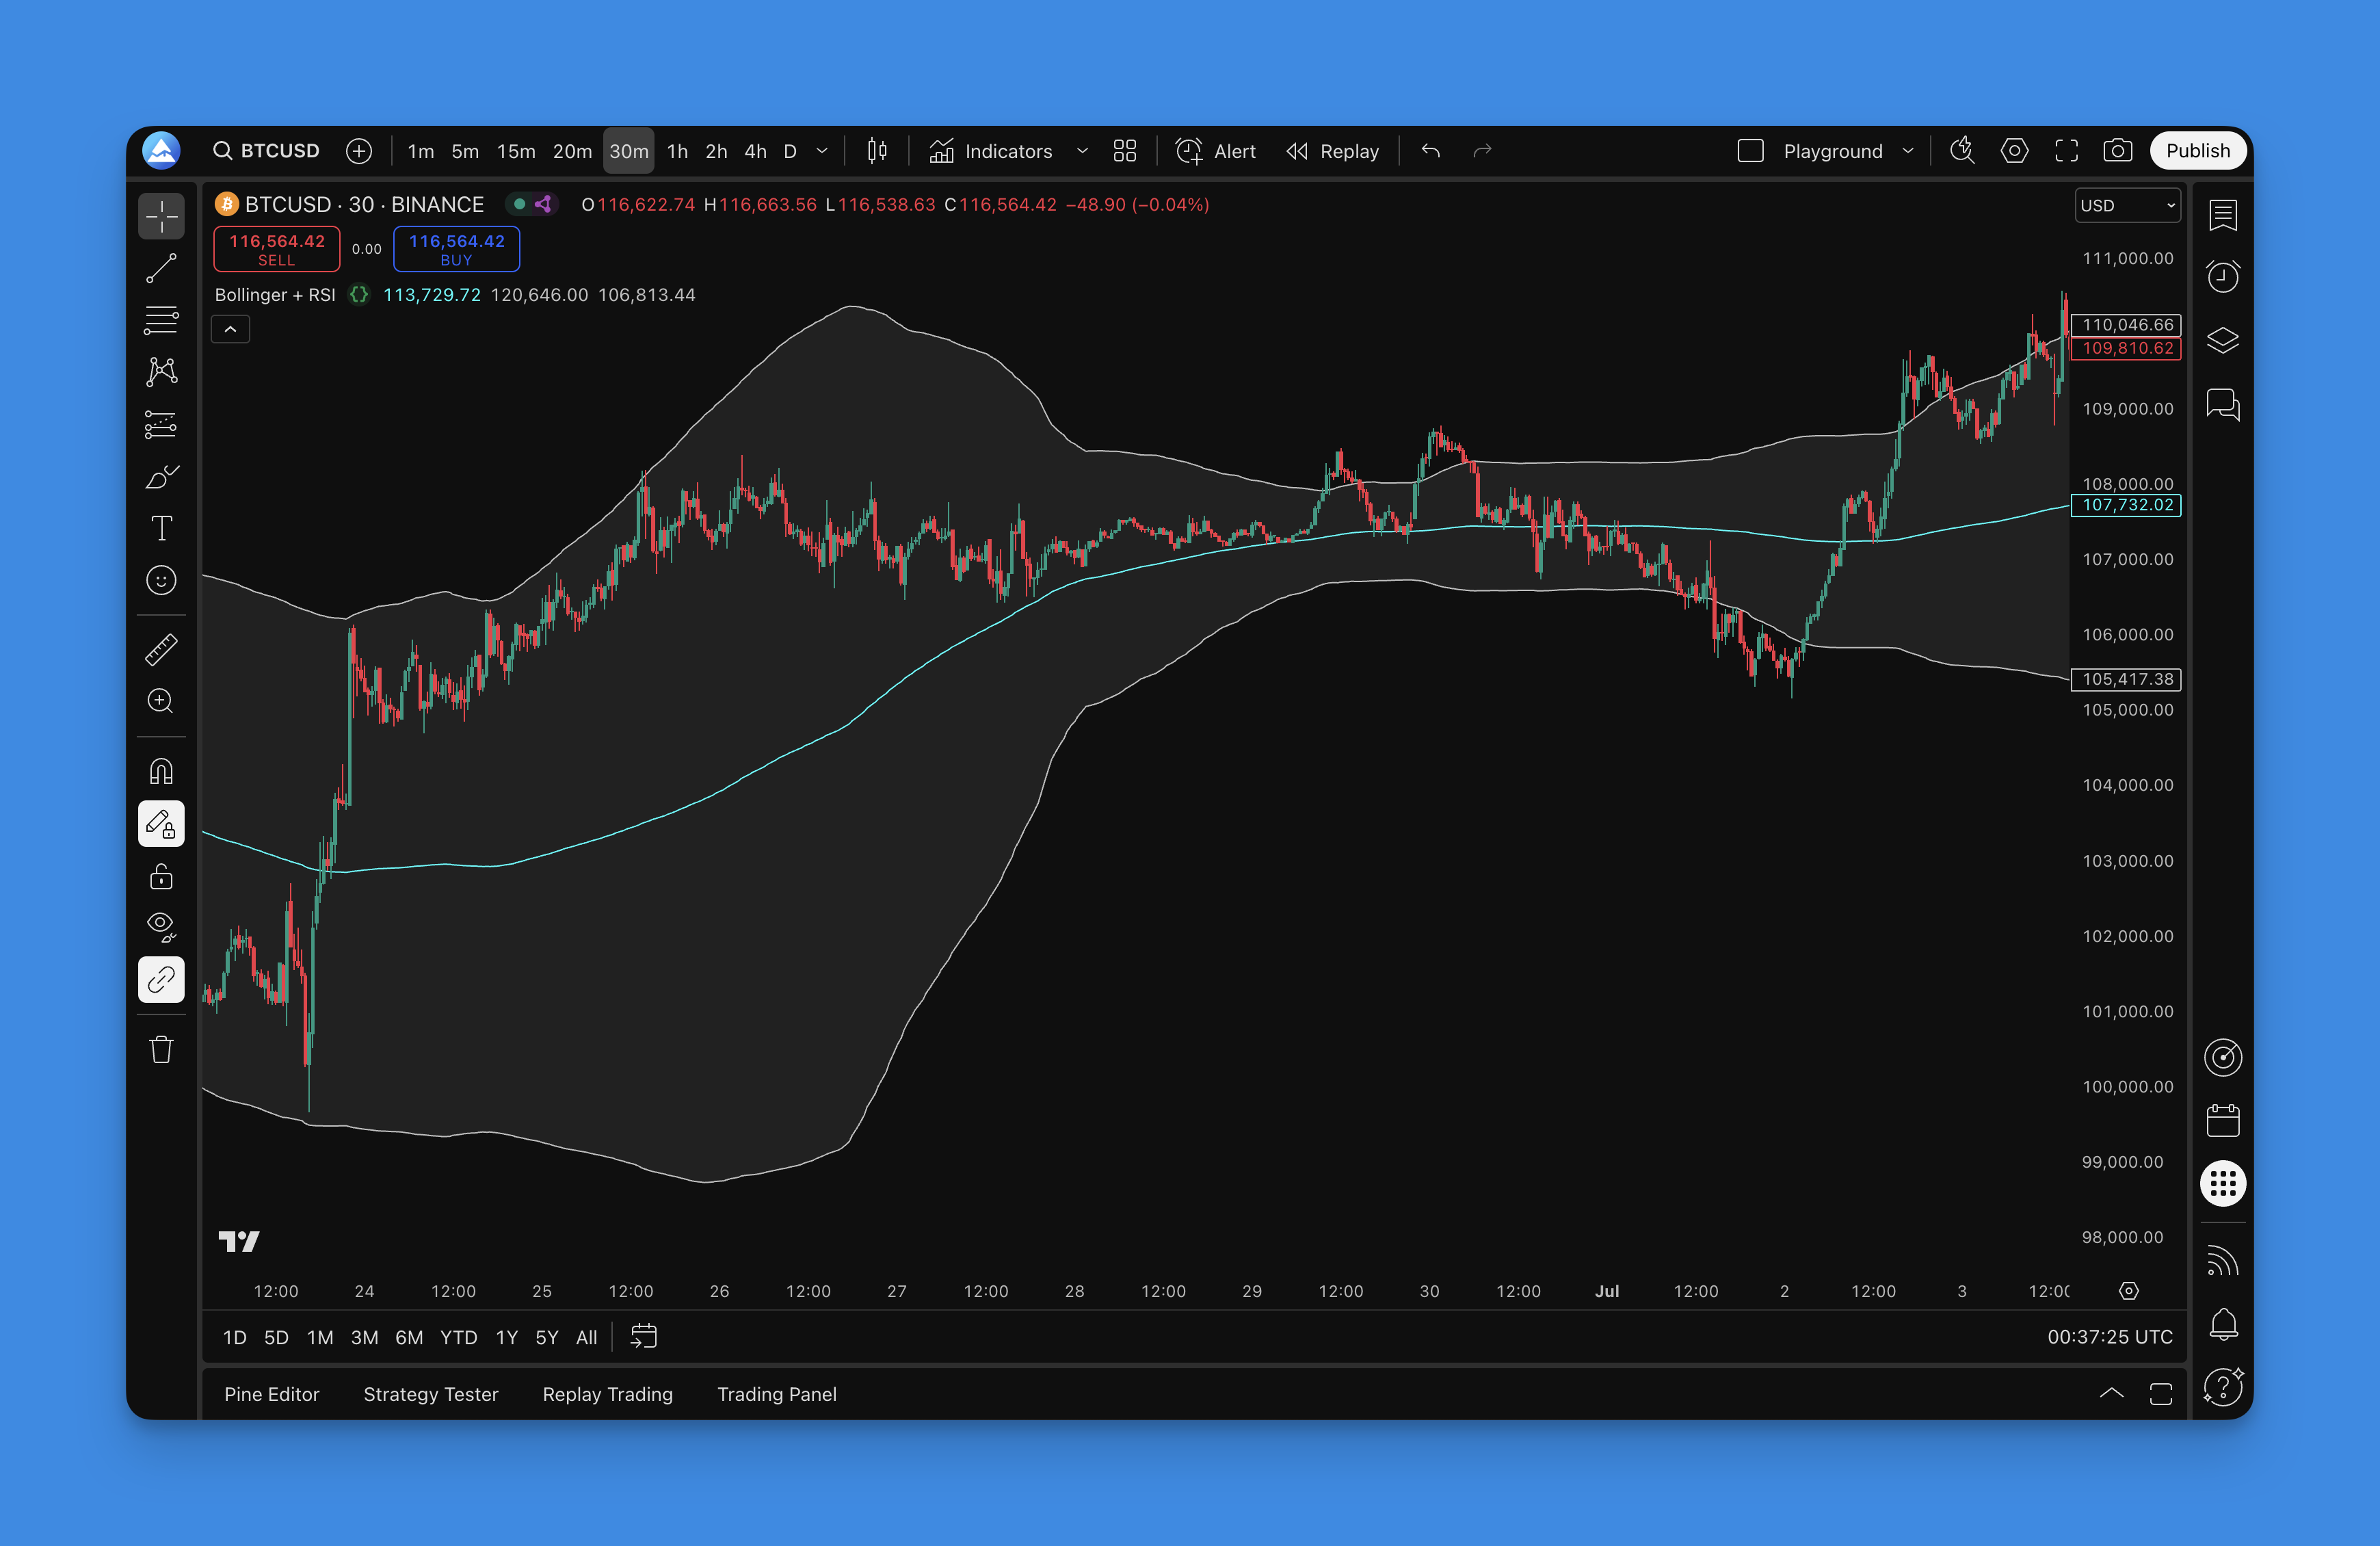Select the text annotation tool

pos(161,528)
